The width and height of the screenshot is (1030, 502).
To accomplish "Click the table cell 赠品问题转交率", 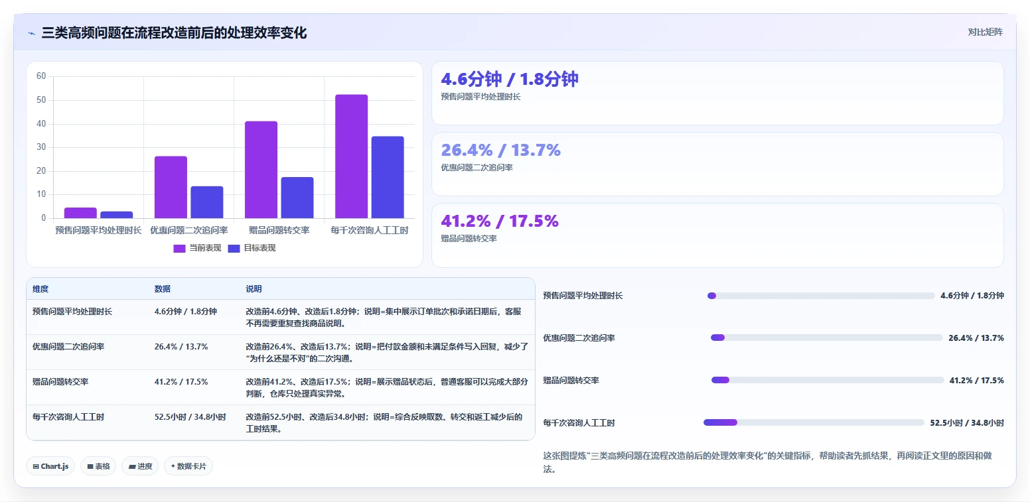I will [x=60, y=381].
